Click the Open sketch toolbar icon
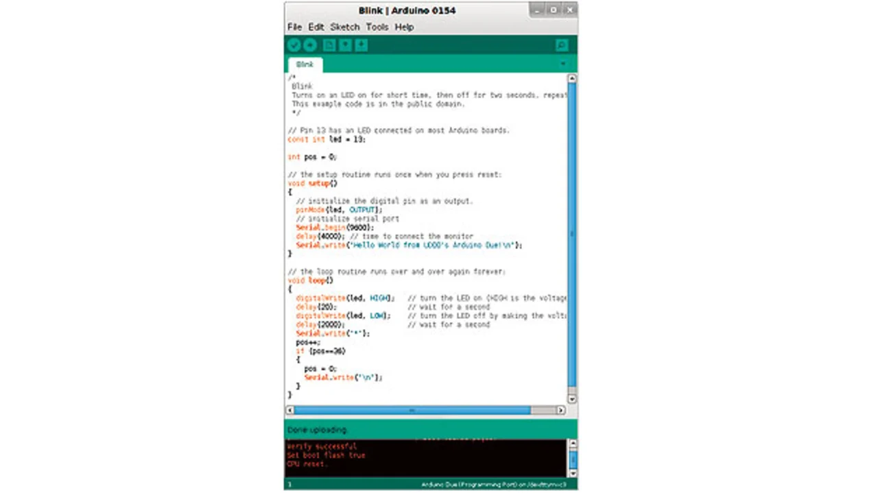Screen dimensions: 878x493 pos(345,45)
